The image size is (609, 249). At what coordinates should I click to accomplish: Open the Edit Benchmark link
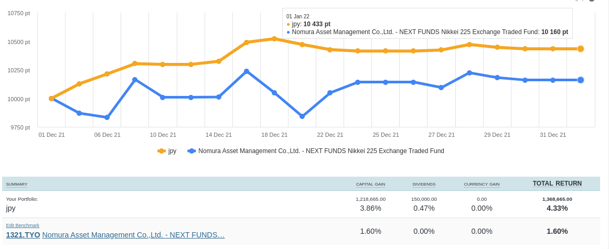pyautogui.click(x=23, y=225)
